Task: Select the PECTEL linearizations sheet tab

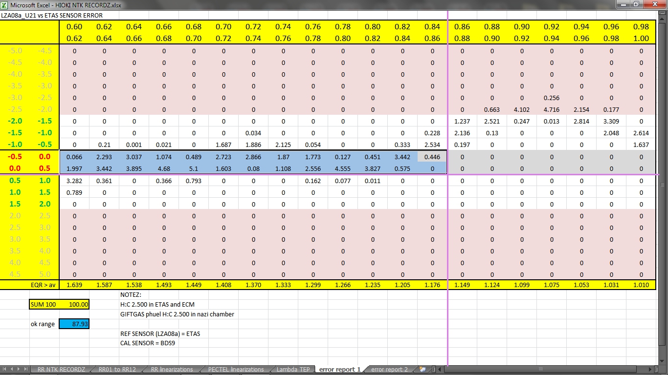Action: pos(236,370)
